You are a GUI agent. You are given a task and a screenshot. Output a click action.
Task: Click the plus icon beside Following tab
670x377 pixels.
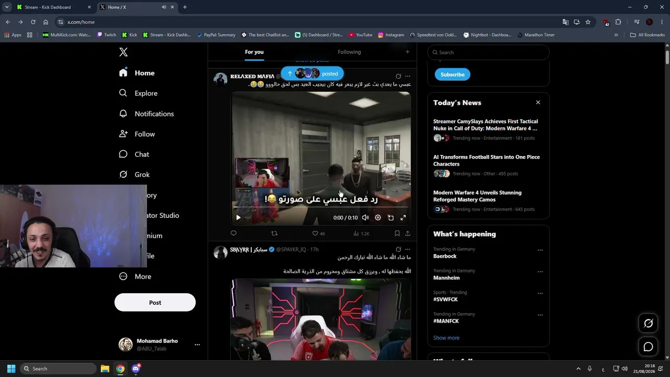pyautogui.click(x=407, y=52)
